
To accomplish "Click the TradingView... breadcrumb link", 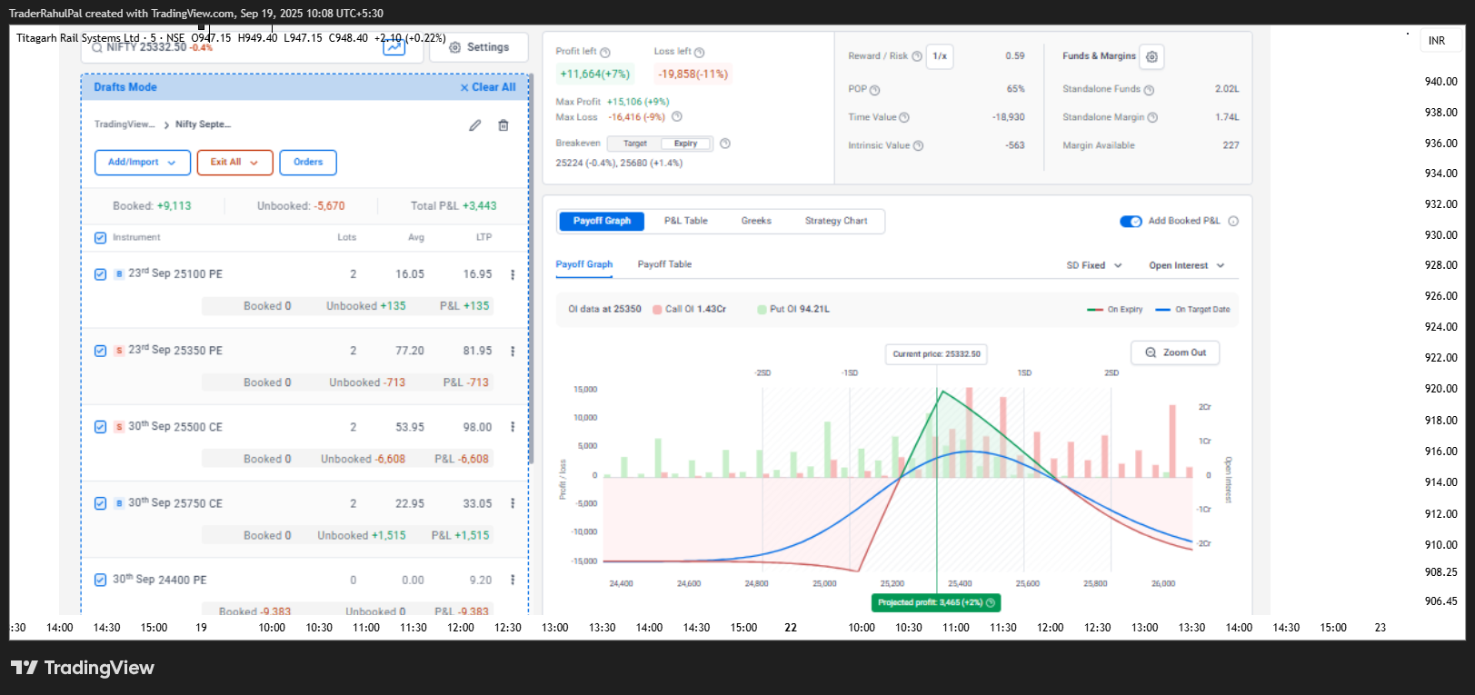I will [125, 124].
